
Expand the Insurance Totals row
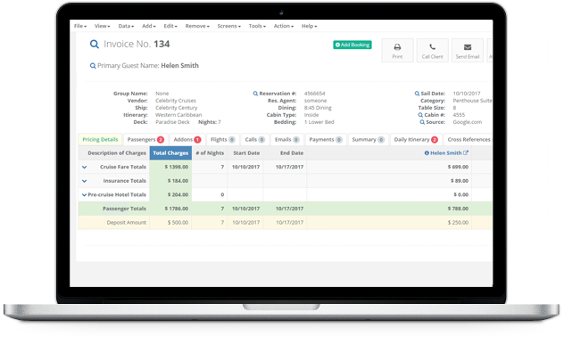(84, 181)
